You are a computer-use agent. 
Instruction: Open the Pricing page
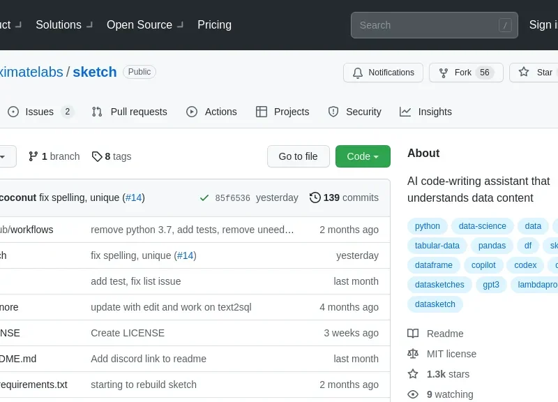click(x=214, y=25)
